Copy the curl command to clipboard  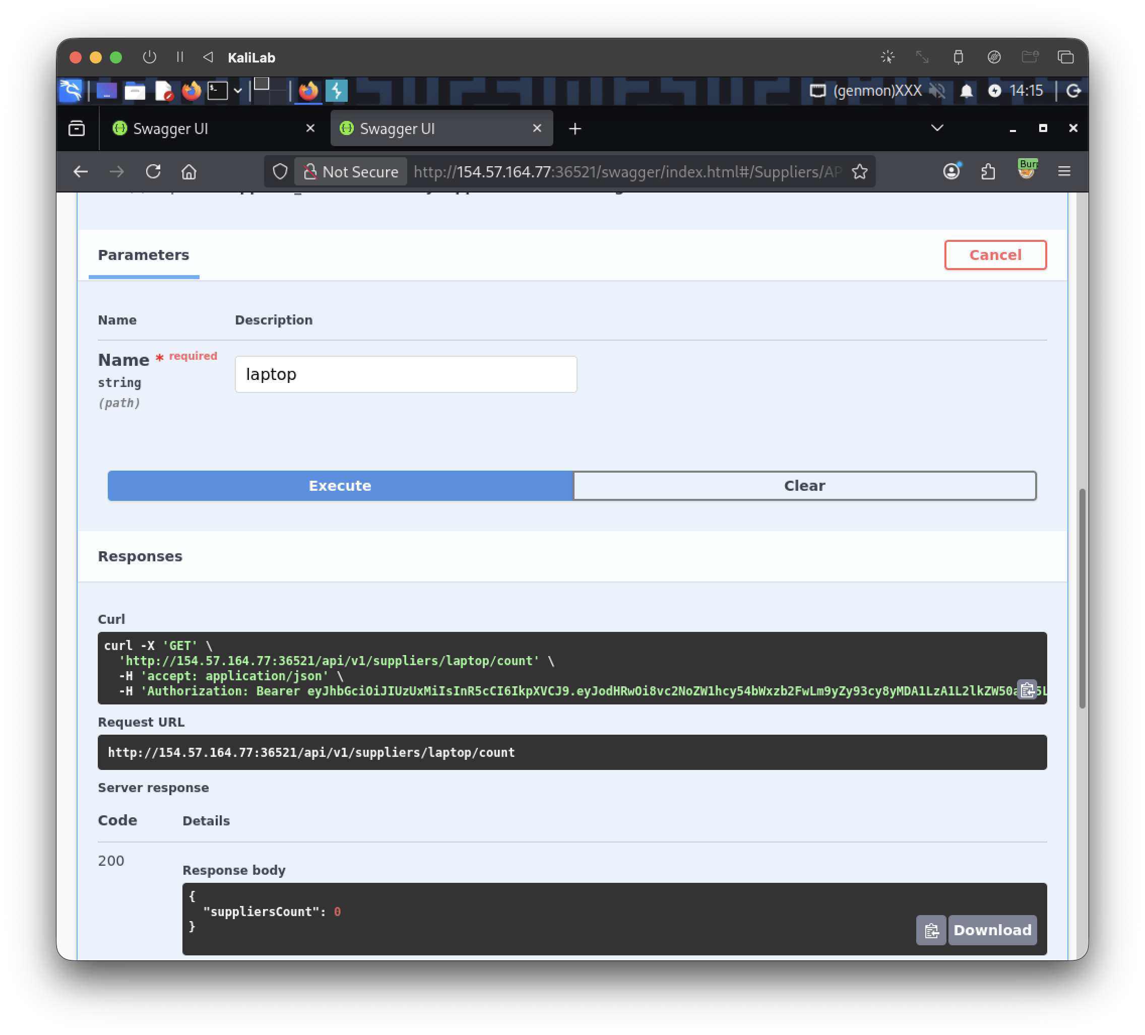point(1027,690)
